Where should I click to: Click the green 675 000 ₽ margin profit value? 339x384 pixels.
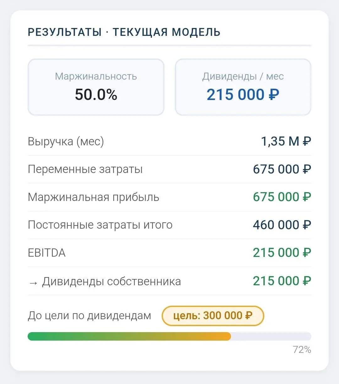click(x=282, y=197)
